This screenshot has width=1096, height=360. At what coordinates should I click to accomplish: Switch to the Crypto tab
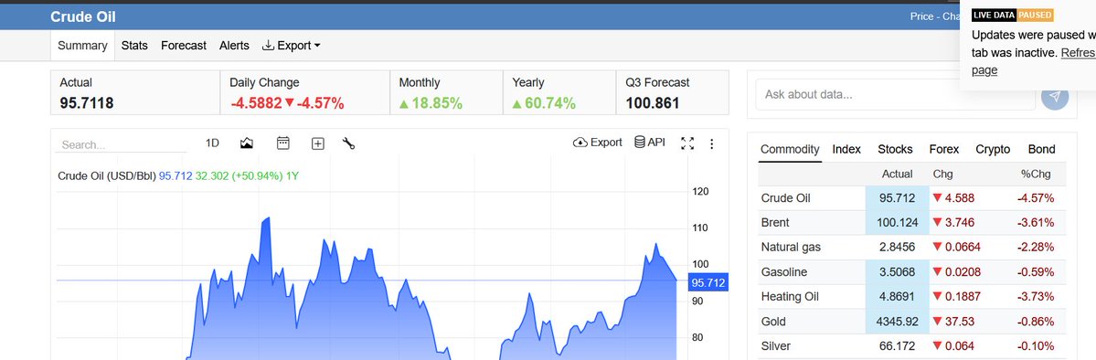point(993,149)
